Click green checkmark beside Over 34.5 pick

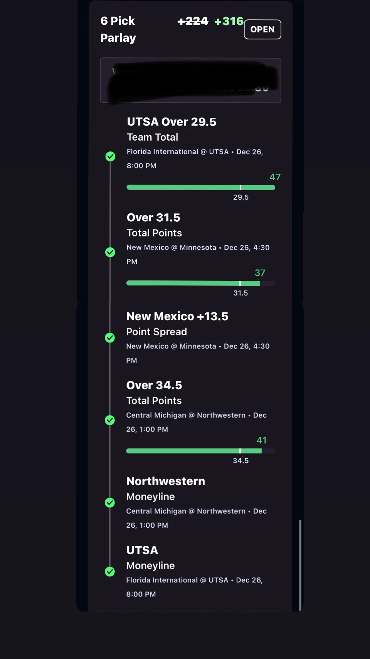[110, 420]
